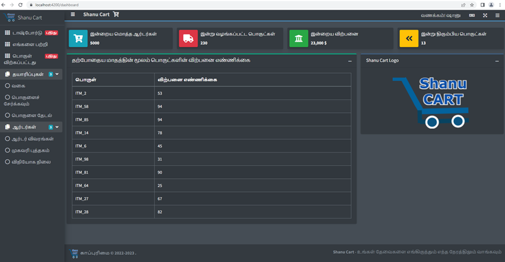Click the Shanu Cart title in top navbar
This screenshot has height=262, width=505.
point(96,14)
